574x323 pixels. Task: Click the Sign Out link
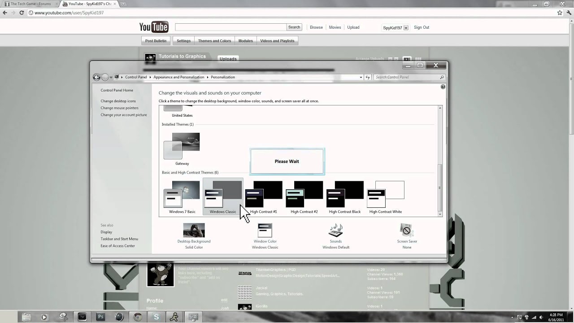click(x=422, y=27)
